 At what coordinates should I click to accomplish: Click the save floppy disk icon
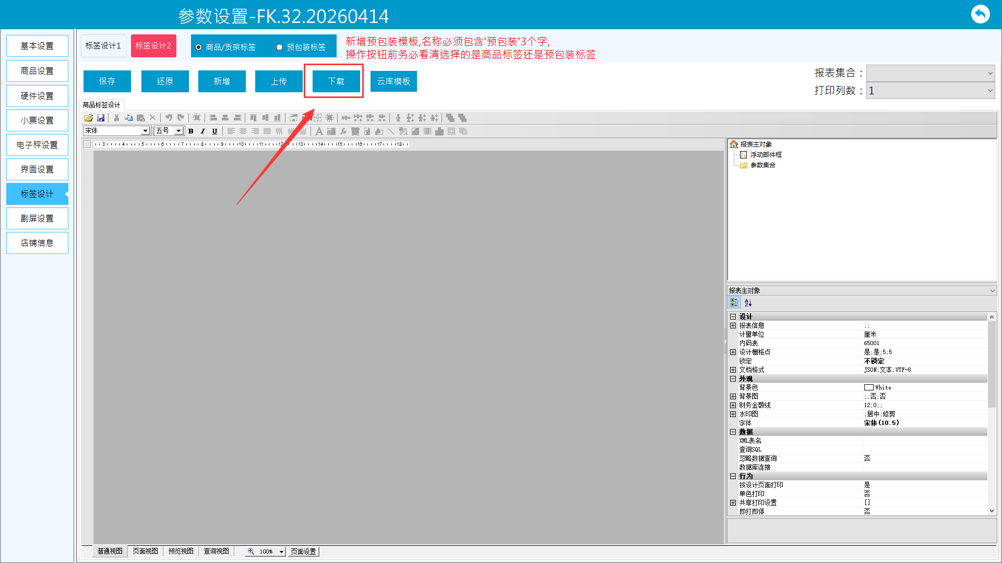(x=101, y=118)
